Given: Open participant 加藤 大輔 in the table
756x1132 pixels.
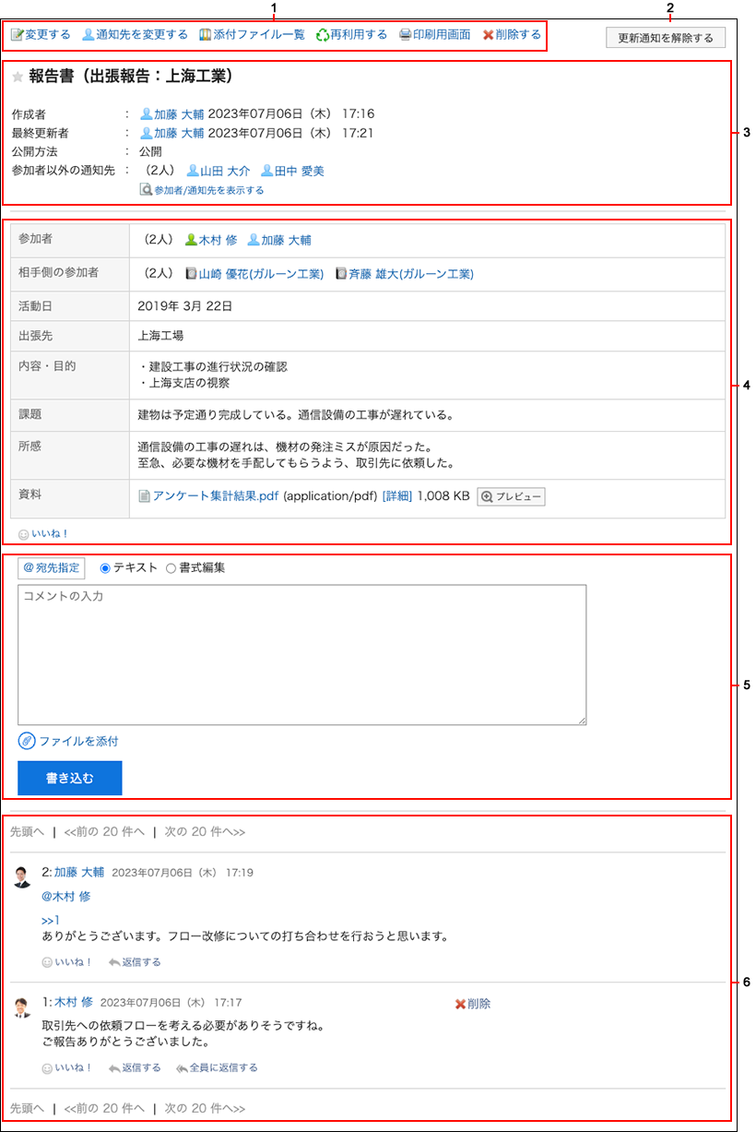Looking at the screenshot, I should (x=279, y=240).
